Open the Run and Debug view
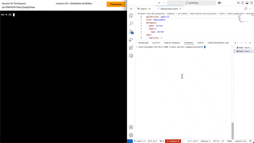The height and width of the screenshot is (143, 254). click(131, 39)
